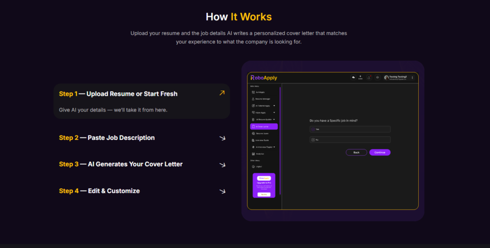Expand Step 2 Paste Job Description arrow
Image resolution: width=490 pixels, height=248 pixels.
[x=222, y=138]
